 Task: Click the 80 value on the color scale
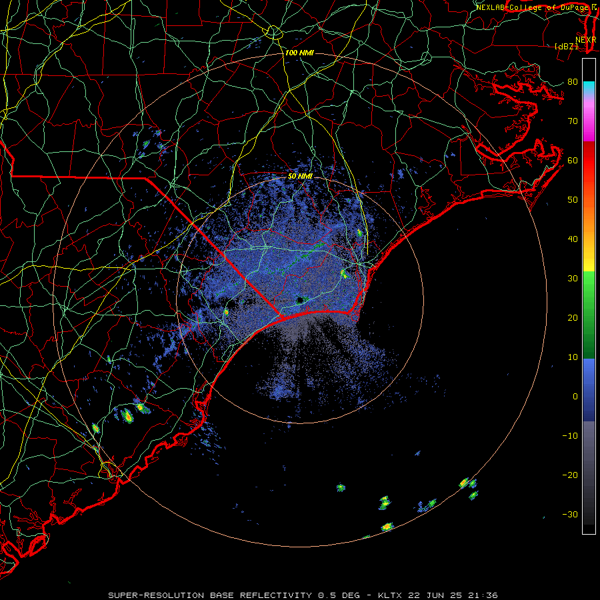(x=573, y=82)
